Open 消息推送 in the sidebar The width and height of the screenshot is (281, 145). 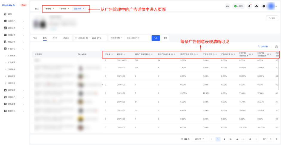(12, 83)
